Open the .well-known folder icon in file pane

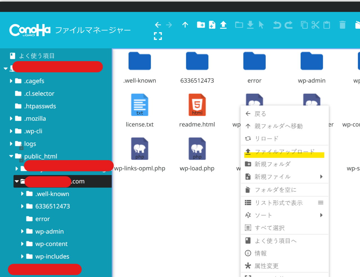[140, 61]
